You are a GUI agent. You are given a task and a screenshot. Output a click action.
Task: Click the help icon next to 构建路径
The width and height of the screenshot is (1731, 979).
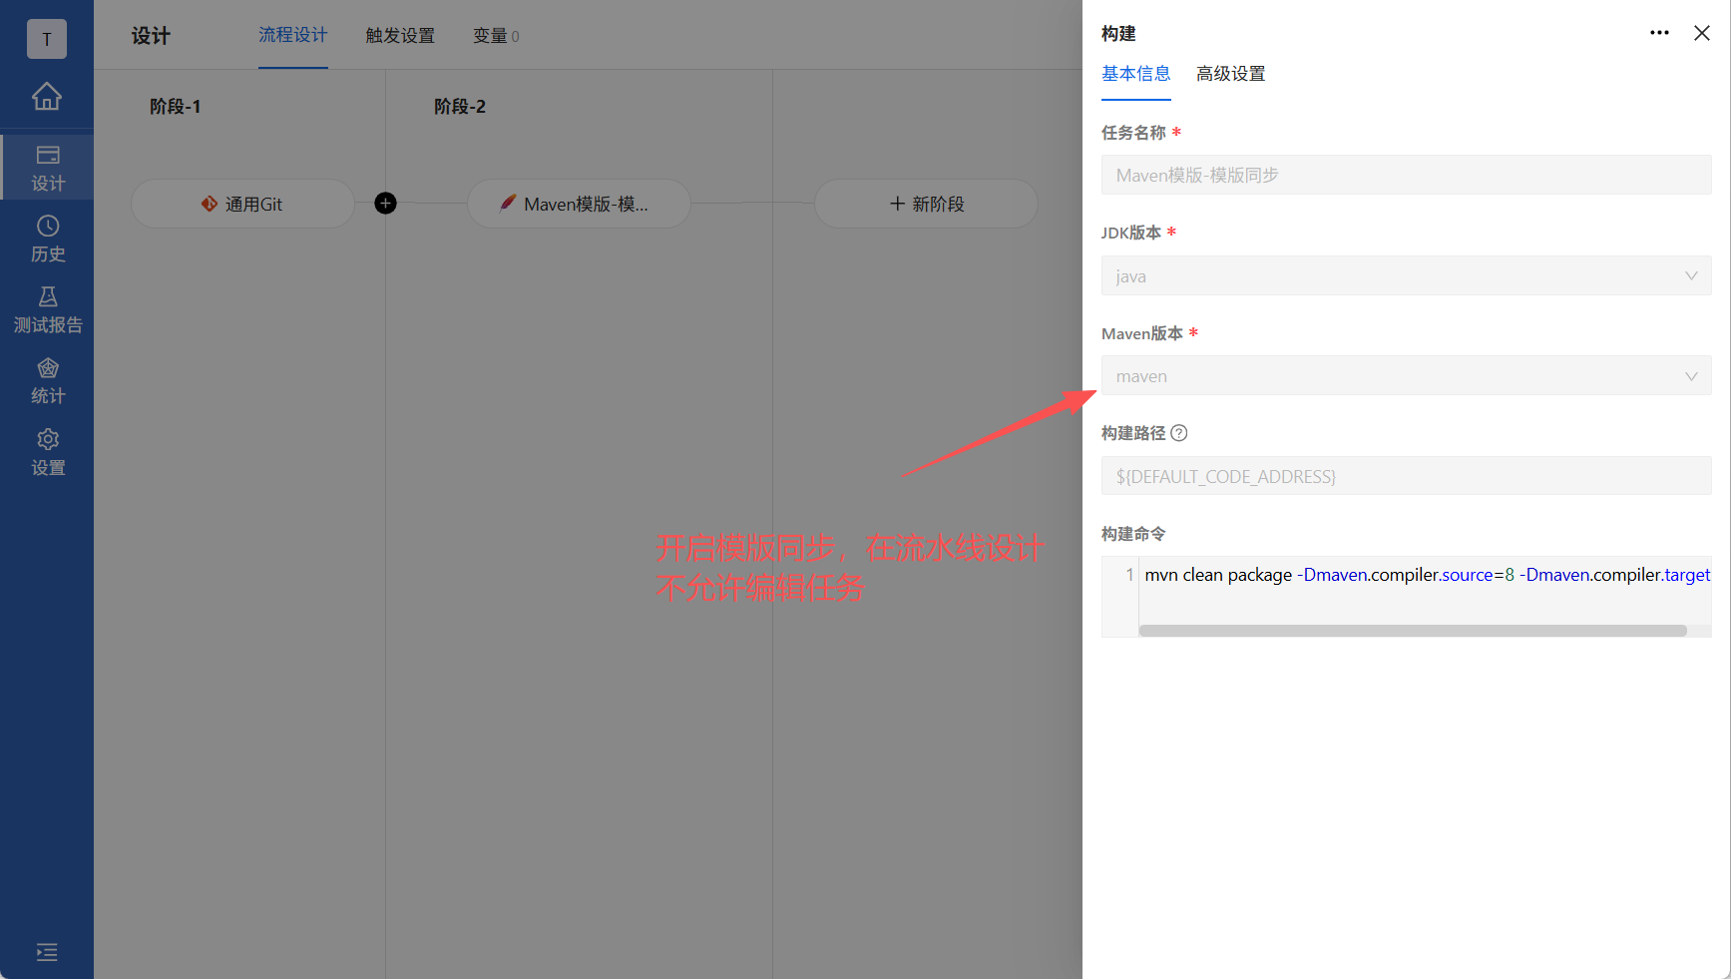point(1179,433)
